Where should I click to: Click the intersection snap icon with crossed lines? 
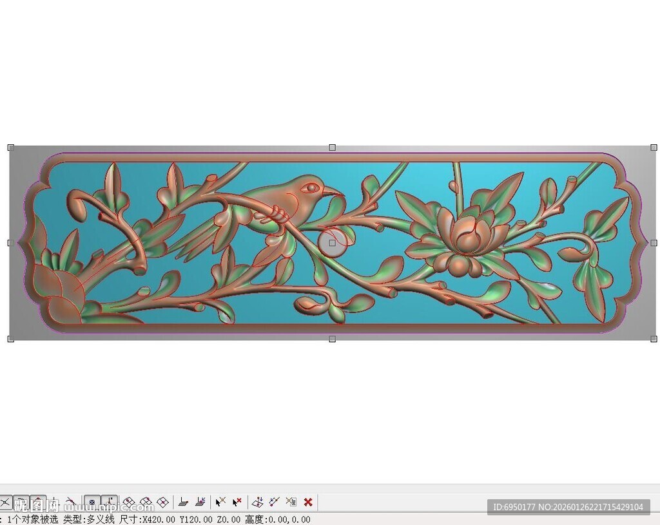pyautogui.click(x=5, y=502)
